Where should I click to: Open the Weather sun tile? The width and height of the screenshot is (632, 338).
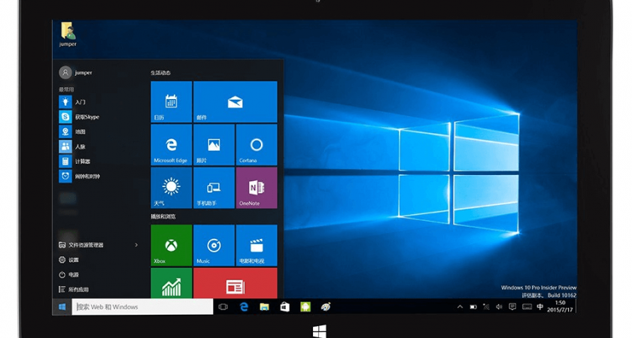point(172,188)
